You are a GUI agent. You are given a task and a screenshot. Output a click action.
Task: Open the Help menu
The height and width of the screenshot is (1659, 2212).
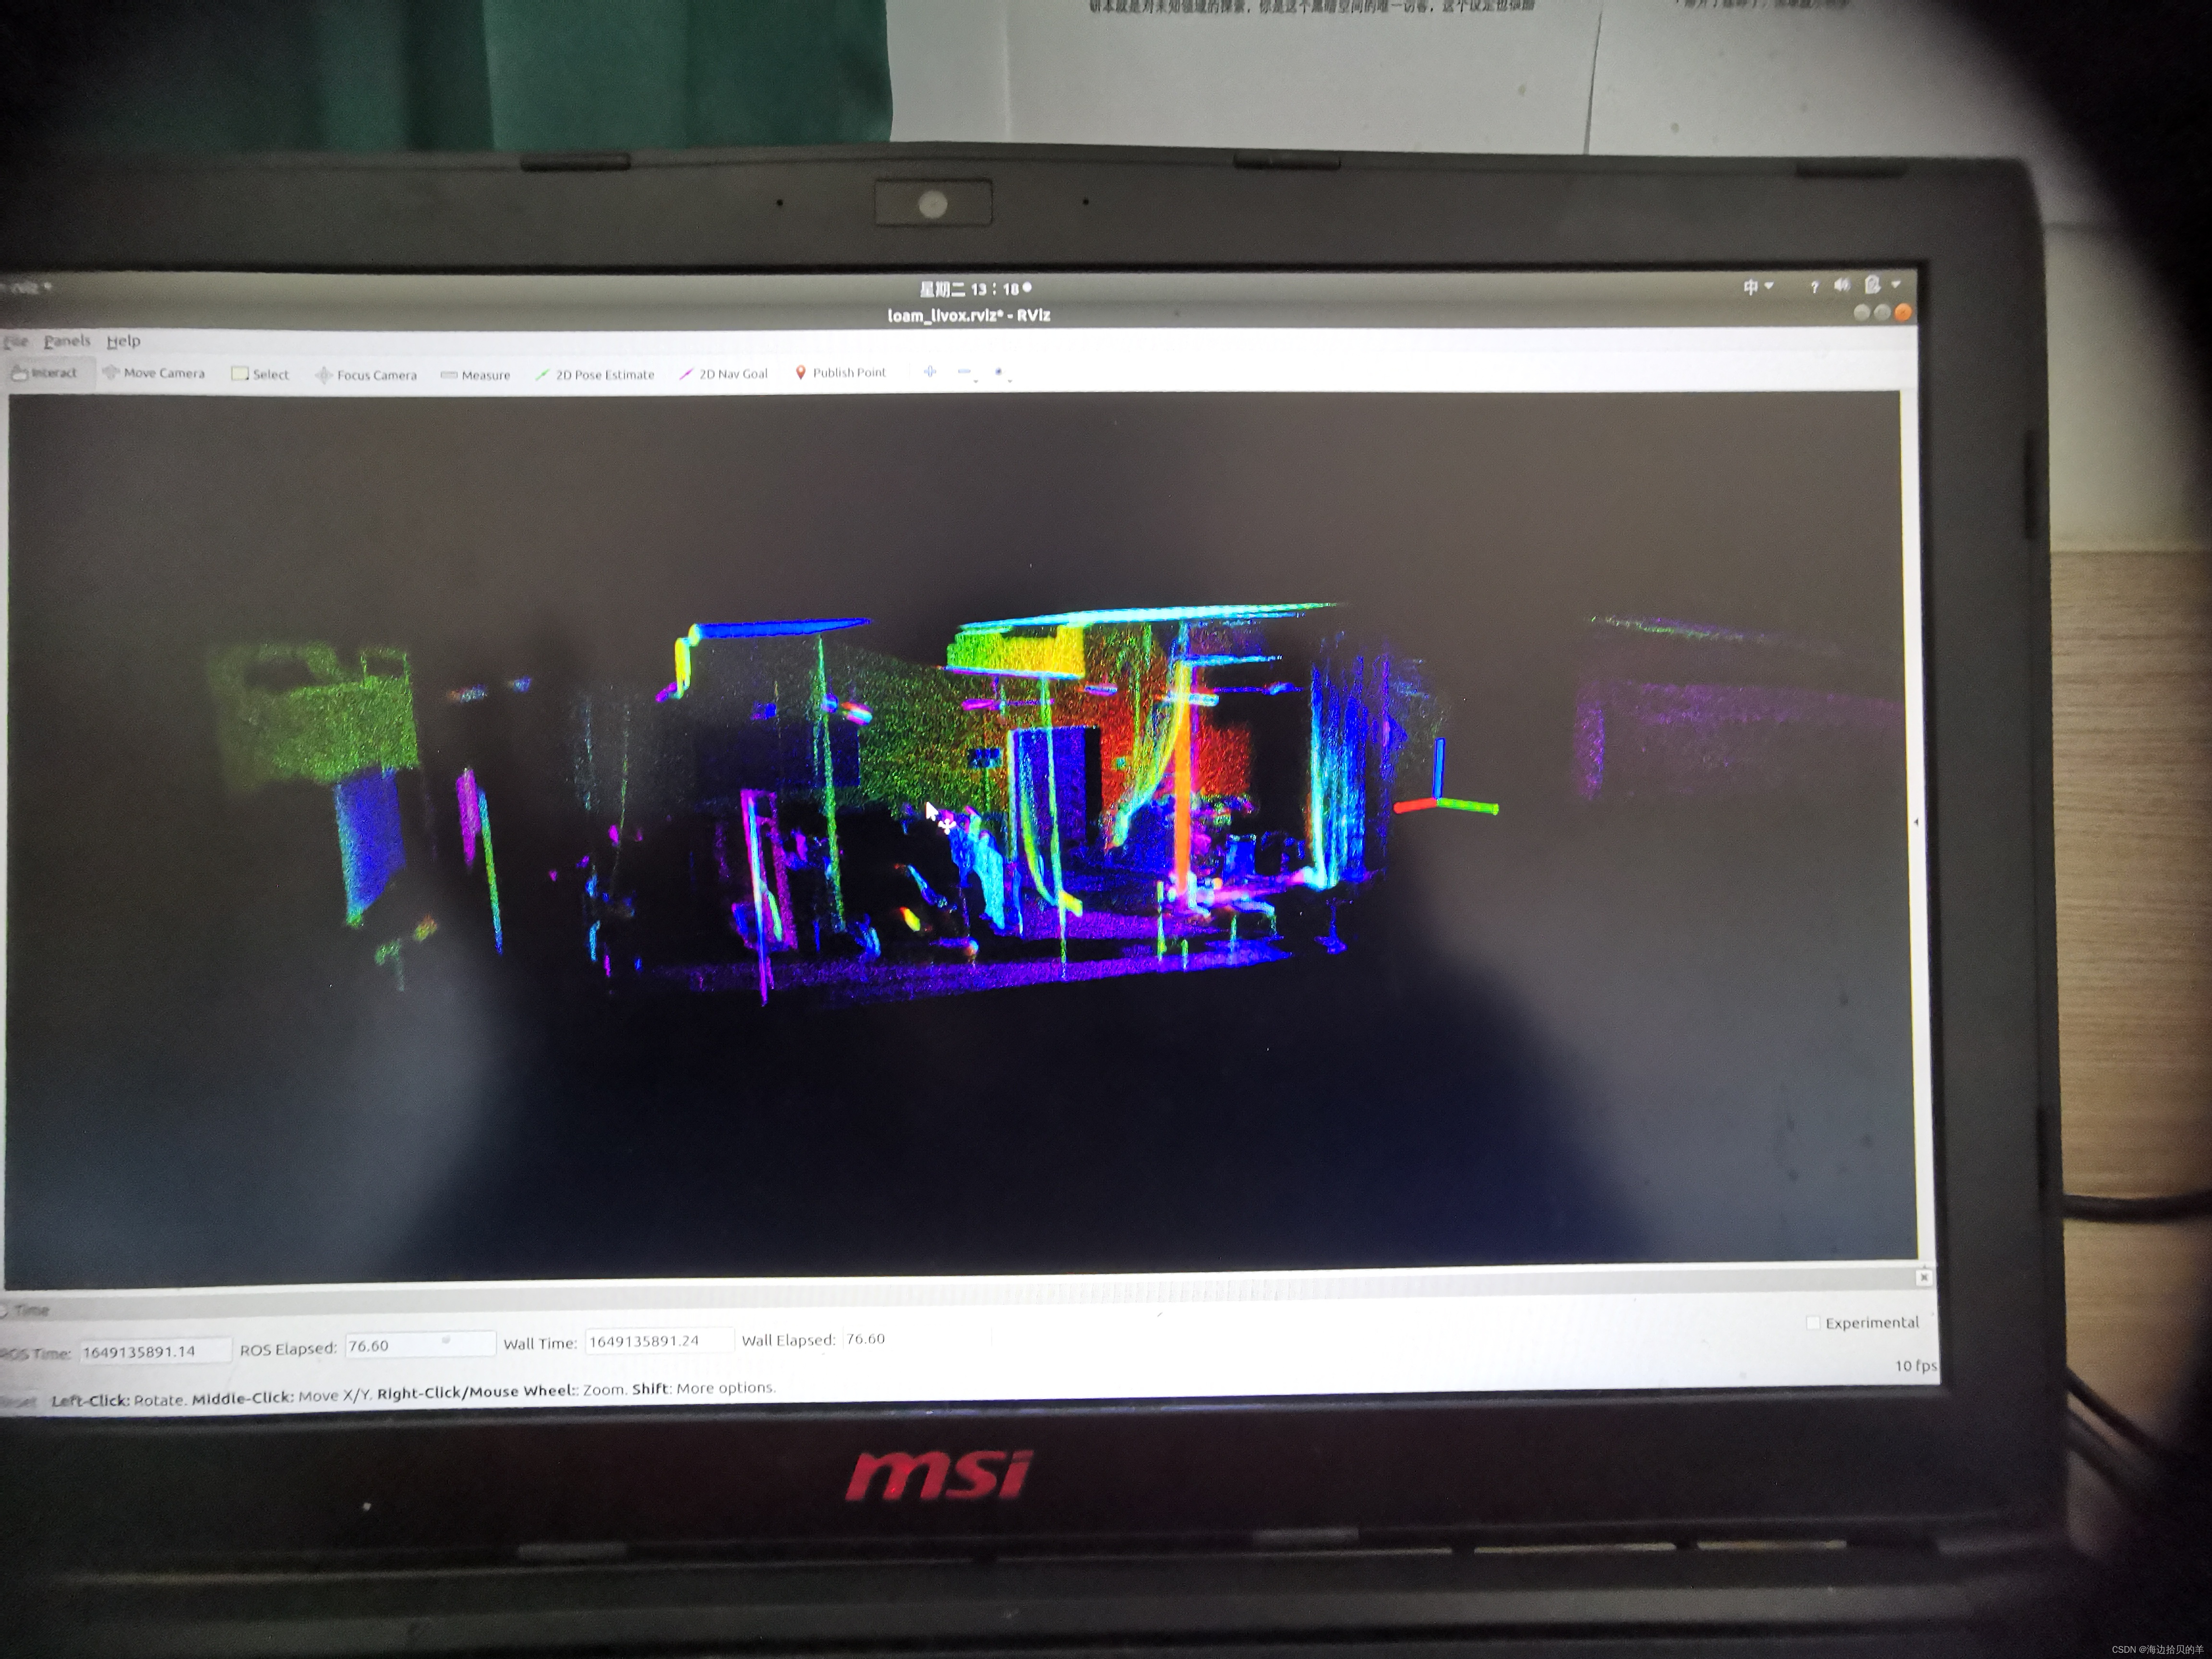pos(124,341)
